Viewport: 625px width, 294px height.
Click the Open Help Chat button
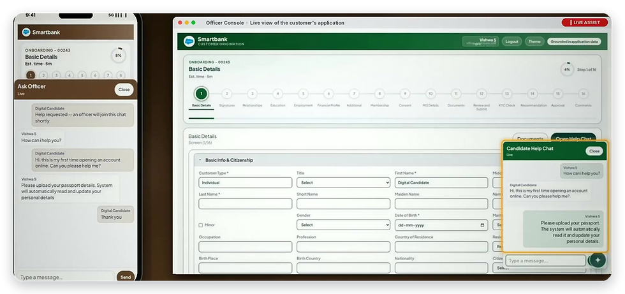573,138
